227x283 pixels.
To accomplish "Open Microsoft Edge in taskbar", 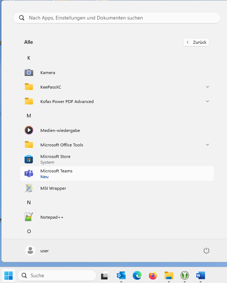I will (137, 275).
